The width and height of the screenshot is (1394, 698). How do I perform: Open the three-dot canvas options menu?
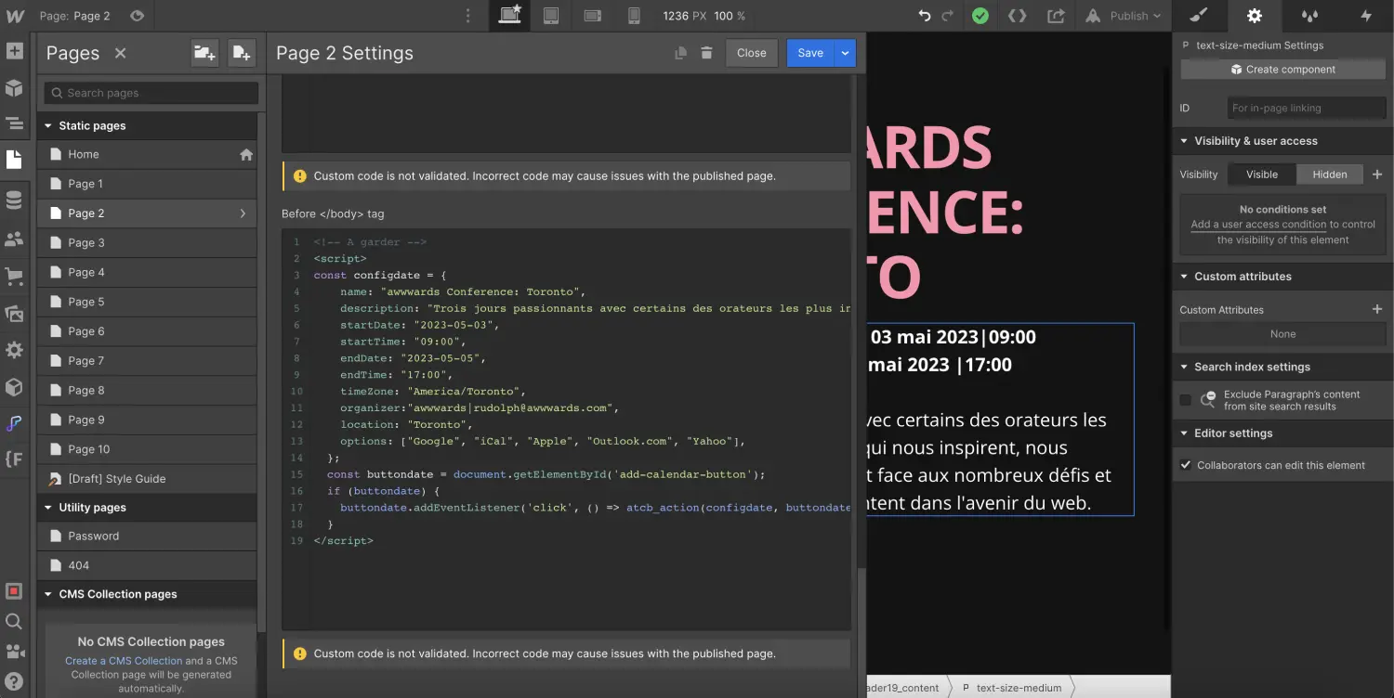pyautogui.click(x=467, y=16)
